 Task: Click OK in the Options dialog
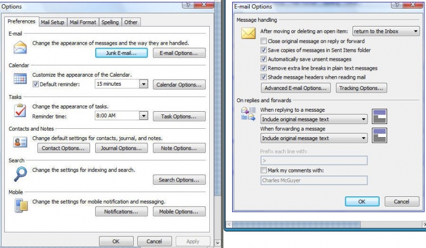116,241
